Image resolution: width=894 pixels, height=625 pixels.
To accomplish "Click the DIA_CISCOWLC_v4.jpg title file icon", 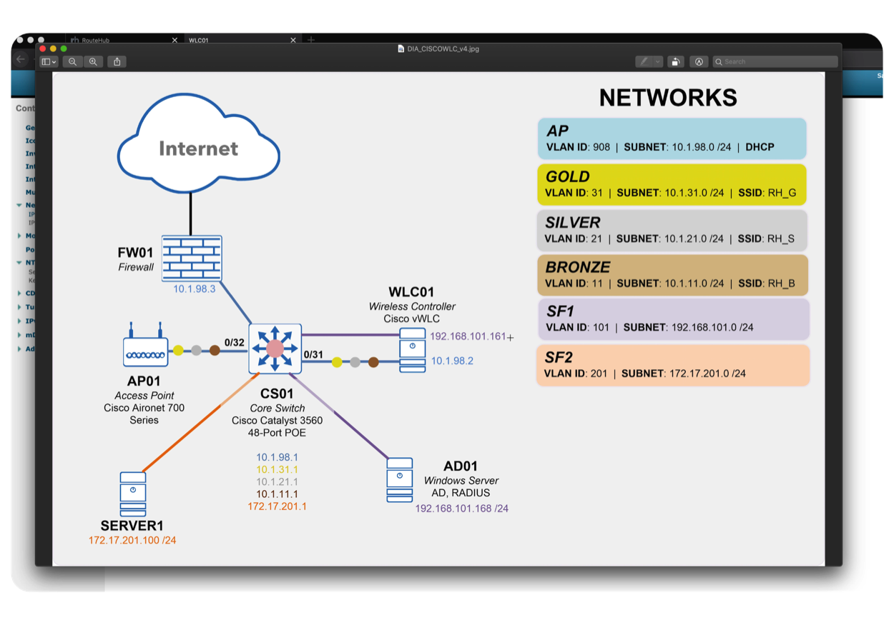I will (x=401, y=49).
